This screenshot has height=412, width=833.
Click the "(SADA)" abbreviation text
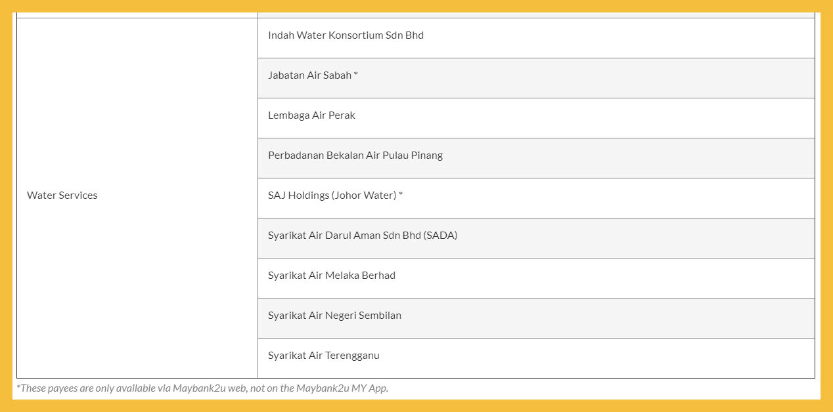coord(441,236)
